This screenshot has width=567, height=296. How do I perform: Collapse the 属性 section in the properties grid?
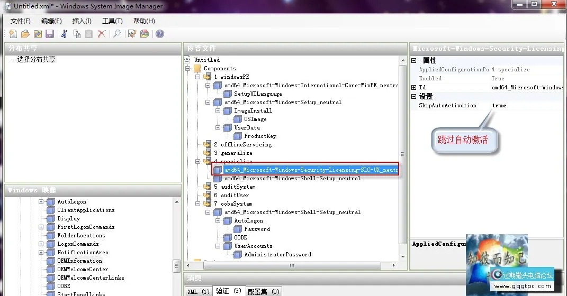coord(414,61)
